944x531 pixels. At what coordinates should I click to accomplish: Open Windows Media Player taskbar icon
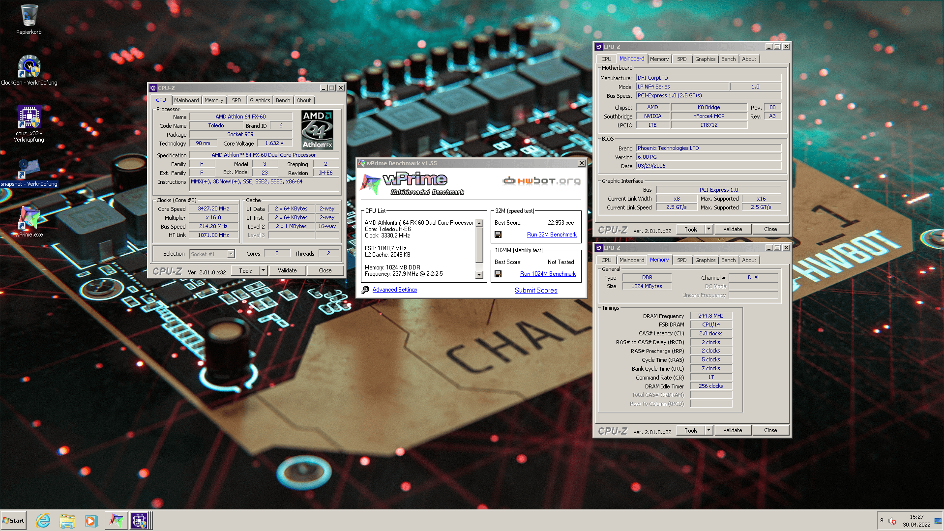tap(91, 521)
